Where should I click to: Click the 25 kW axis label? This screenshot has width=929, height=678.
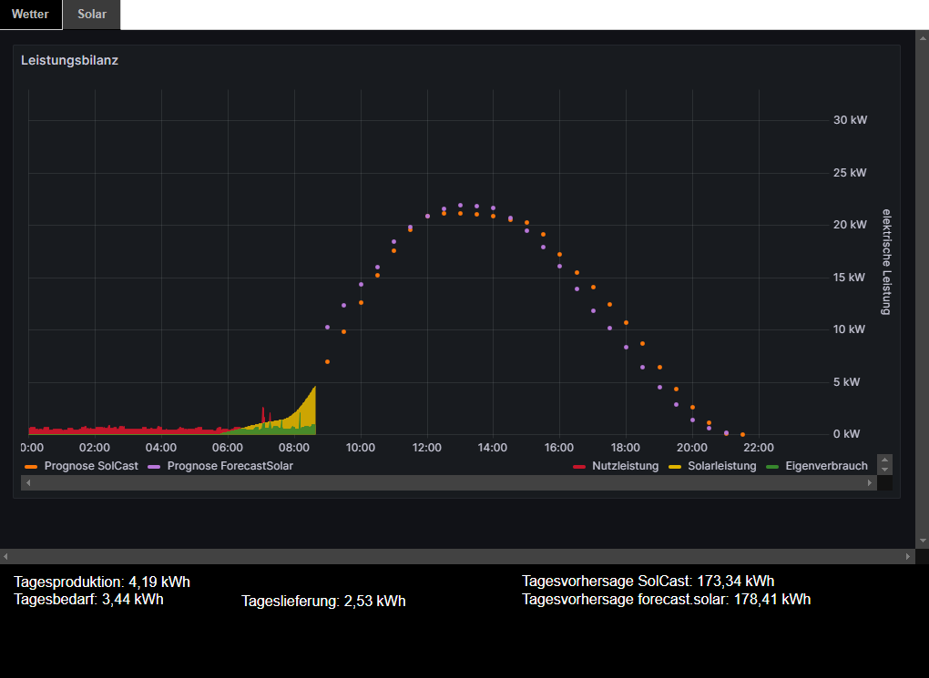[x=850, y=173]
